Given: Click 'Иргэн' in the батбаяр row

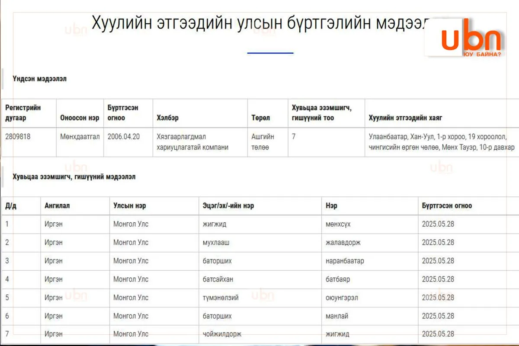Looking at the screenshot, I should [54, 279].
